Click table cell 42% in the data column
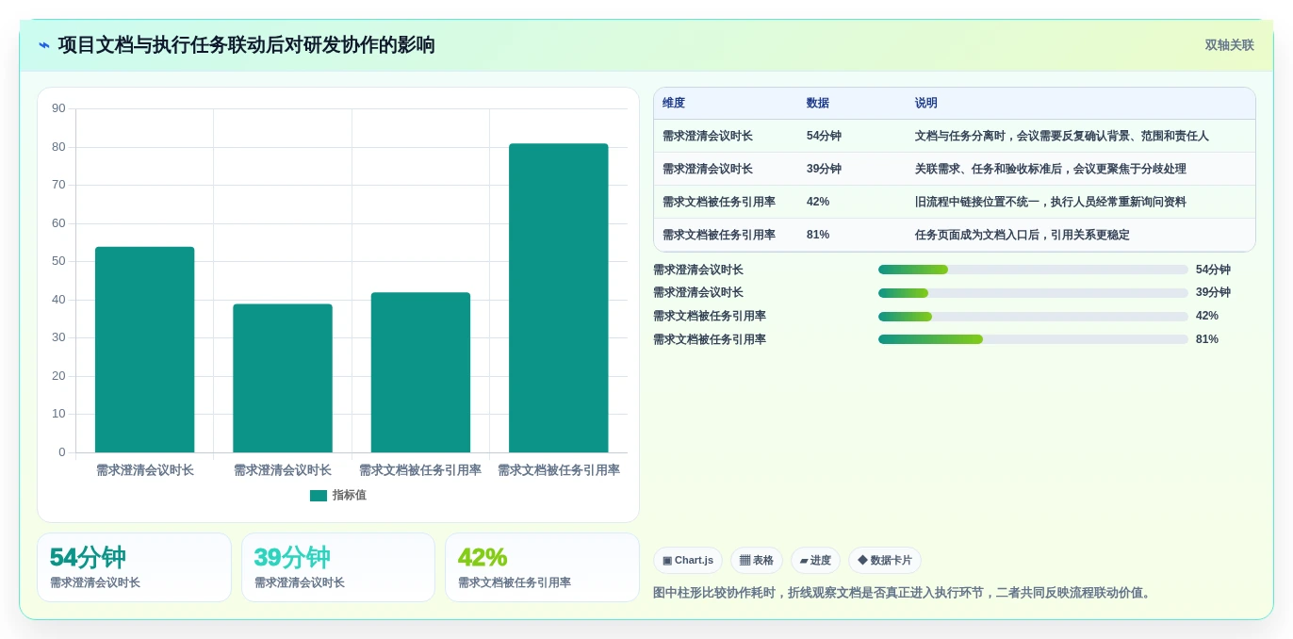1293x639 pixels. pos(818,202)
